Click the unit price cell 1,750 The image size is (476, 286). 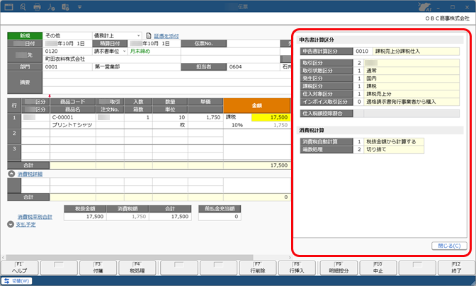point(205,117)
